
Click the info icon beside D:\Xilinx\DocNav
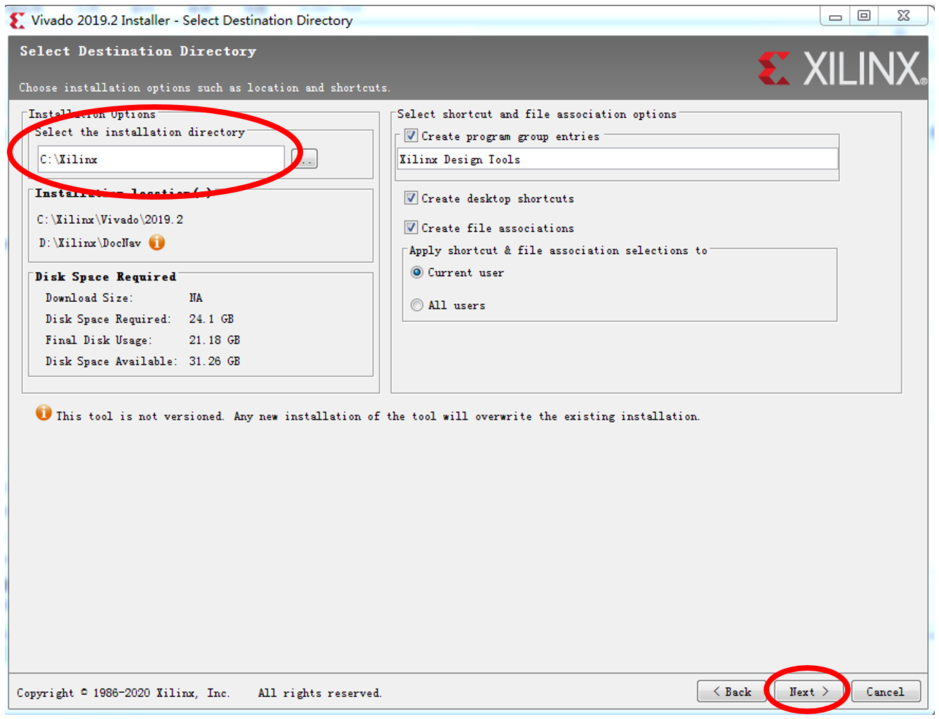click(157, 242)
